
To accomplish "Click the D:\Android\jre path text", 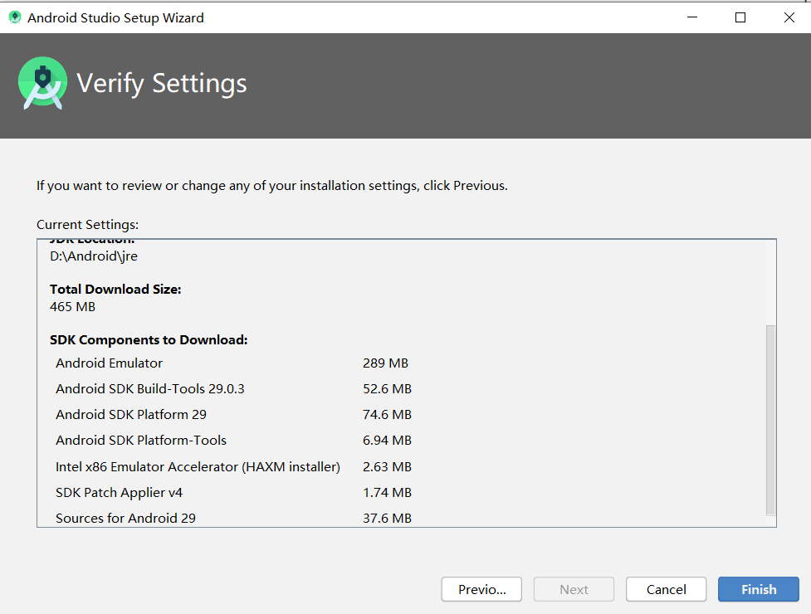I will pos(94,256).
